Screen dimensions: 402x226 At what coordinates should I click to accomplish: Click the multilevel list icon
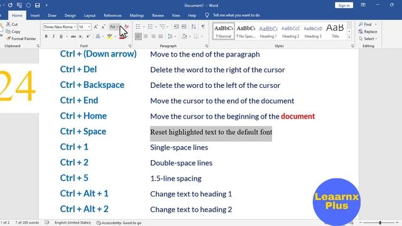[162, 26]
